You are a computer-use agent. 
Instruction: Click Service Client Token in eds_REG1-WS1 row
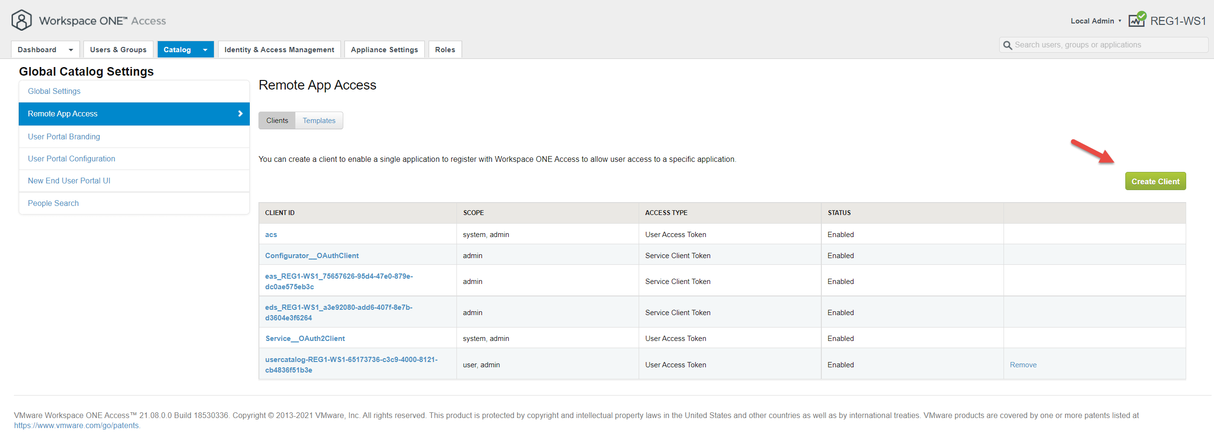pos(677,313)
